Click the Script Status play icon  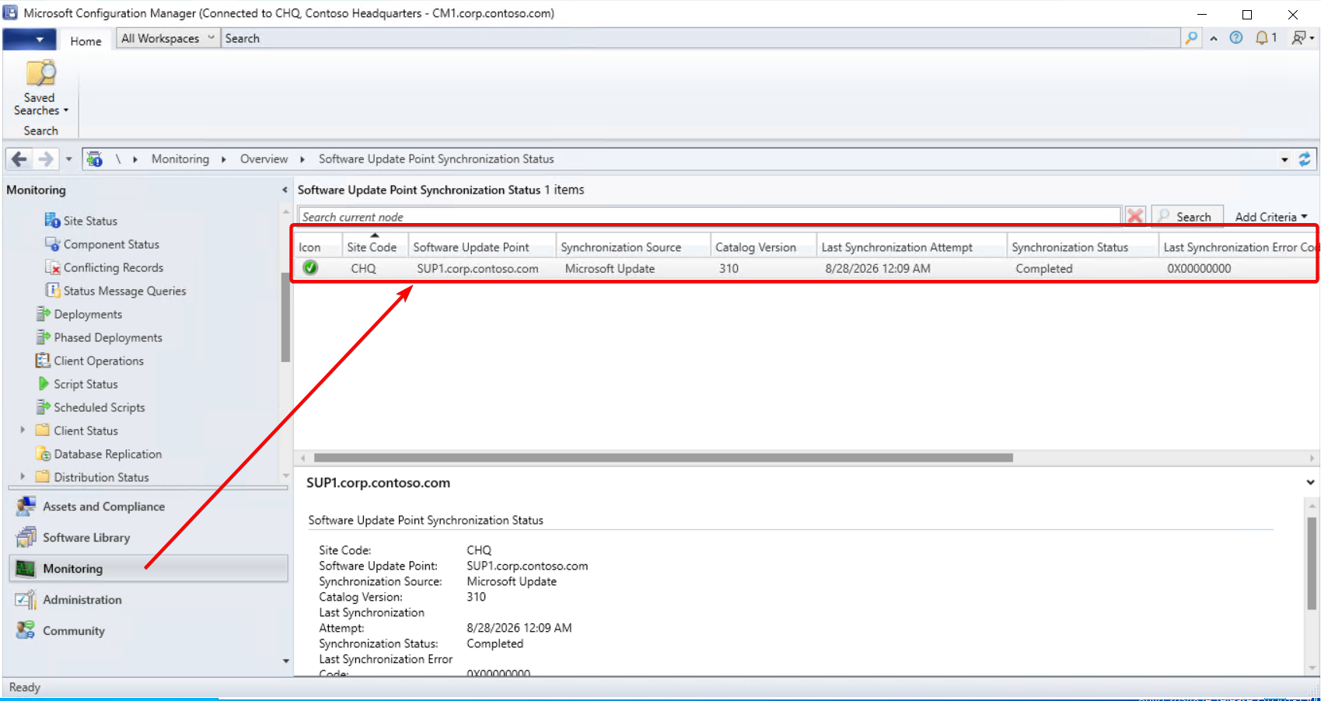coord(44,384)
